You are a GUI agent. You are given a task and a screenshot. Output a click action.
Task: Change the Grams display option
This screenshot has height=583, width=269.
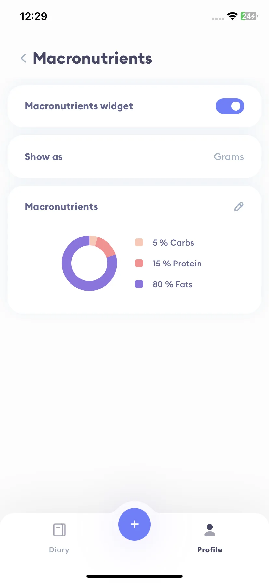click(229, 157)
